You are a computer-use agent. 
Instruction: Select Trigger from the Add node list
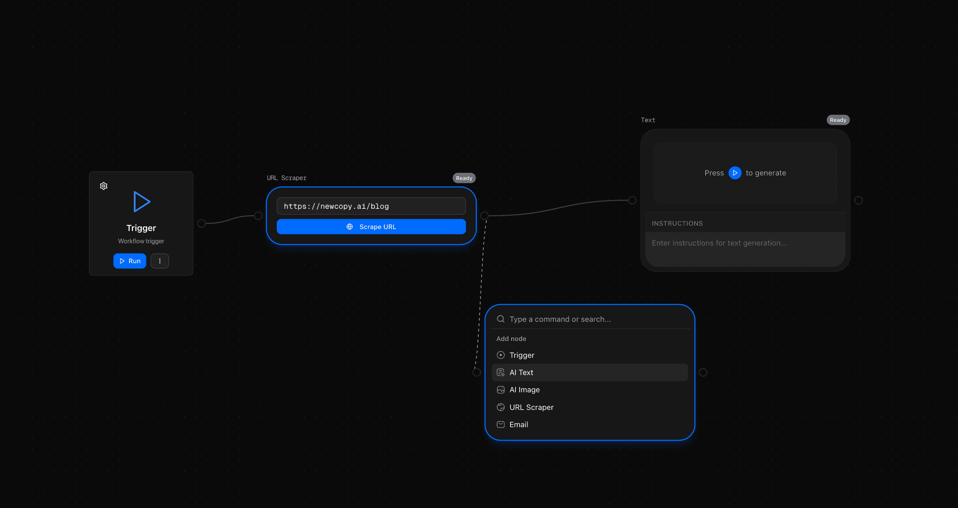tap(590, 355)
